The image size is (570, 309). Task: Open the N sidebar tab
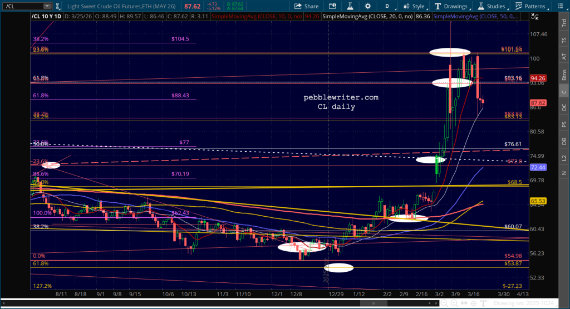pyautogui.click(x=564, y=173)
